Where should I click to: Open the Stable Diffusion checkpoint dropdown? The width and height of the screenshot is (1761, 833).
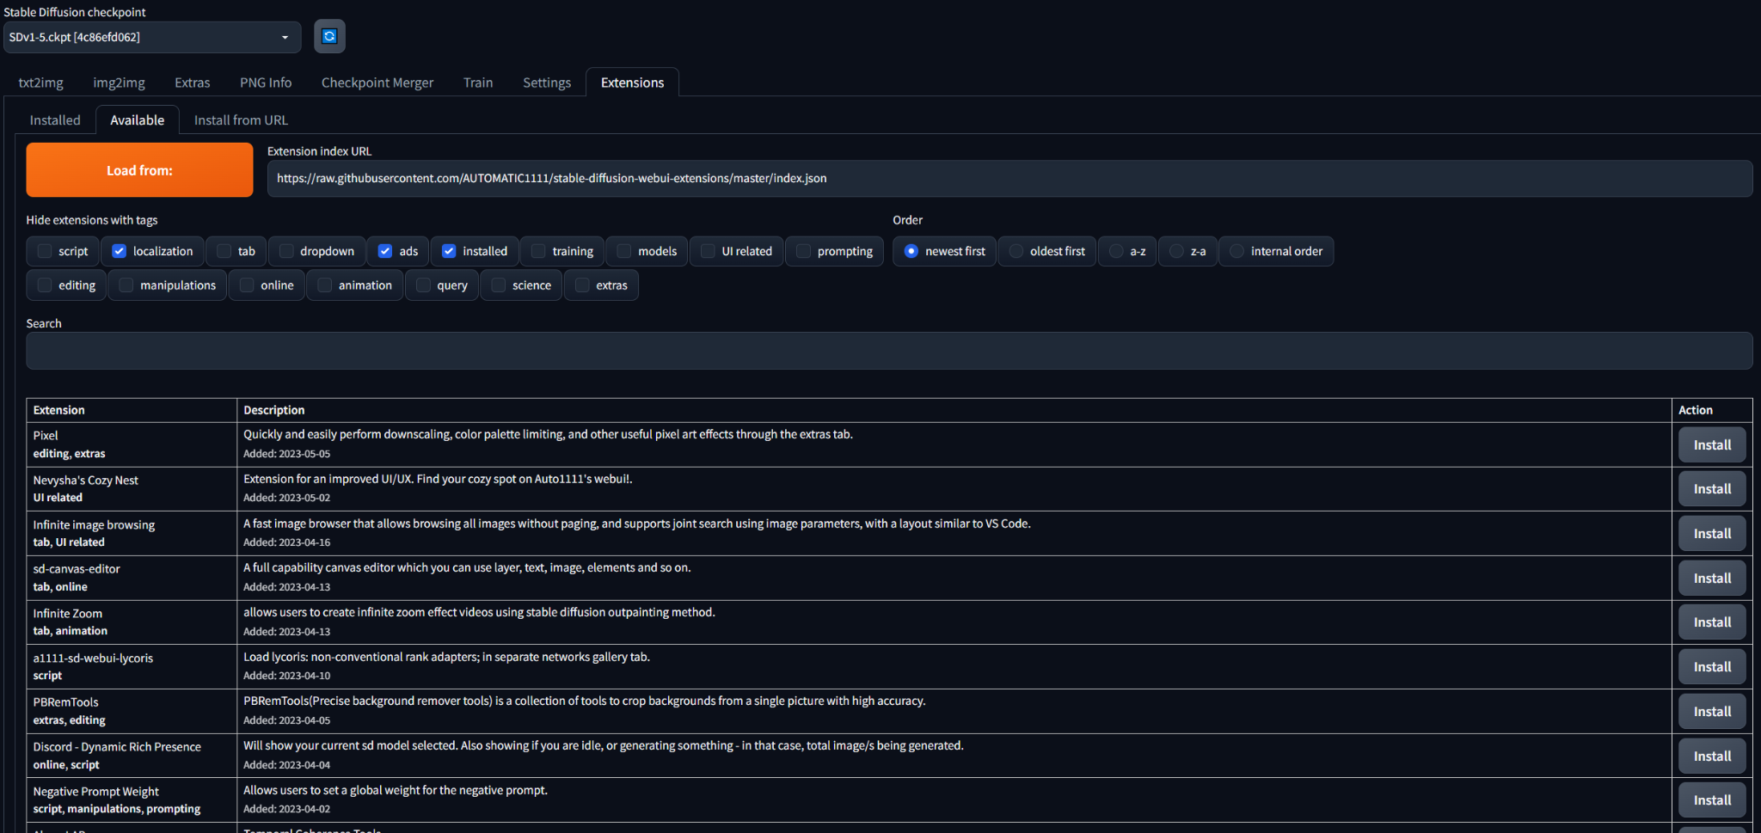151,37
